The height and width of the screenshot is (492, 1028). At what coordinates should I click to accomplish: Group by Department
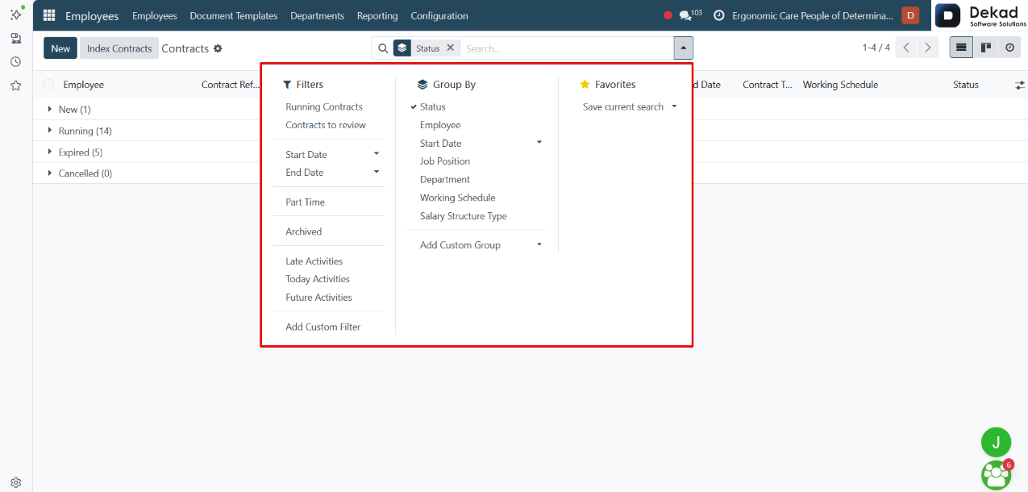tap(445, 179)
